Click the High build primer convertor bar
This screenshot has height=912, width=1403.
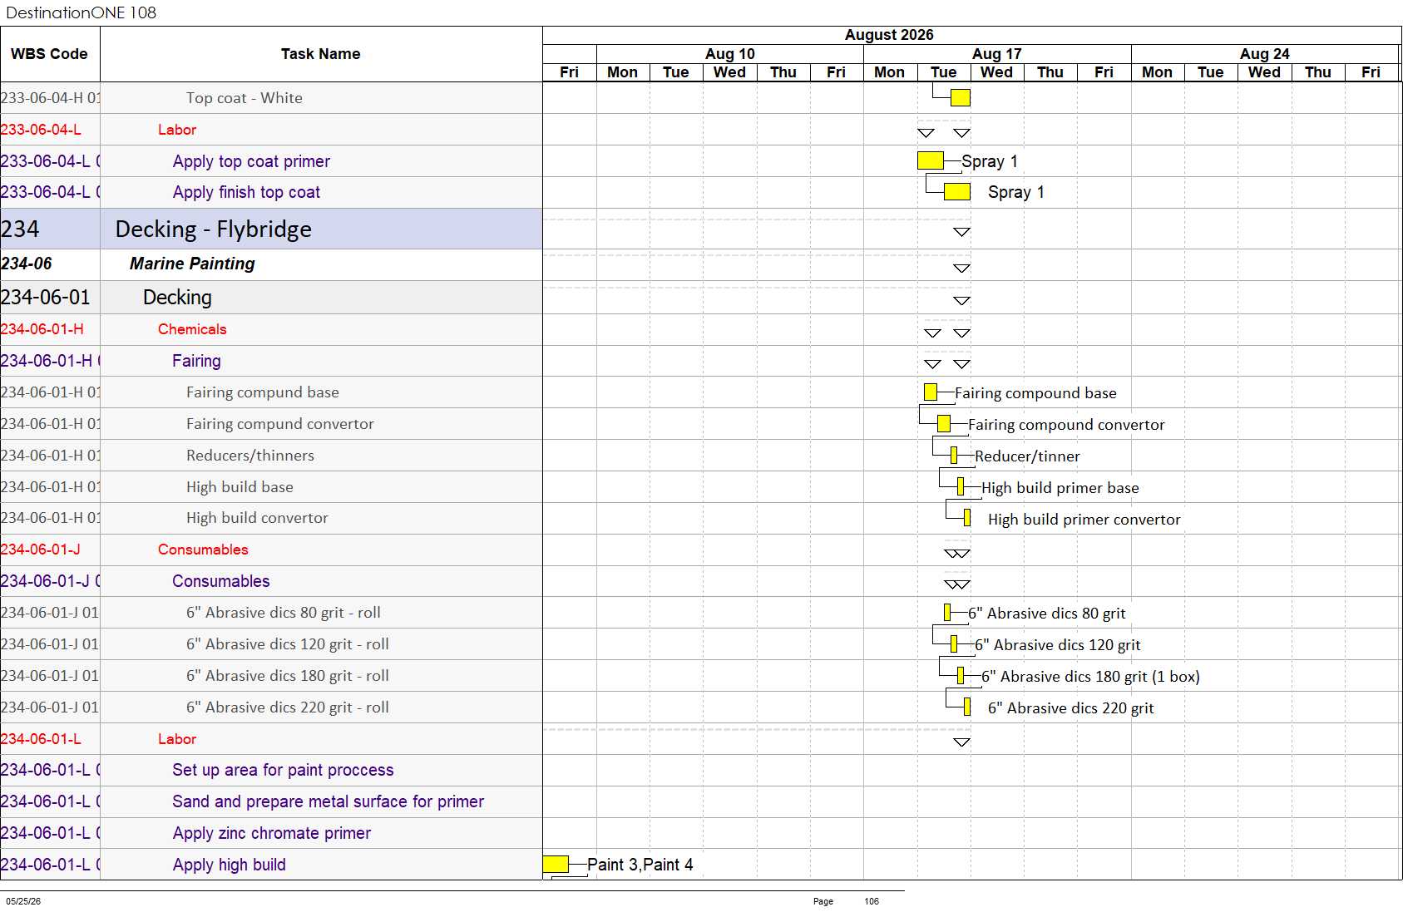(967, 518)
